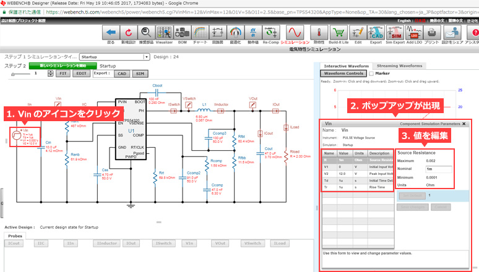The image size is (479, 272).
Task: Click the Cboot capacitor label
Action: pyautogui.click(x=157, y=86)
